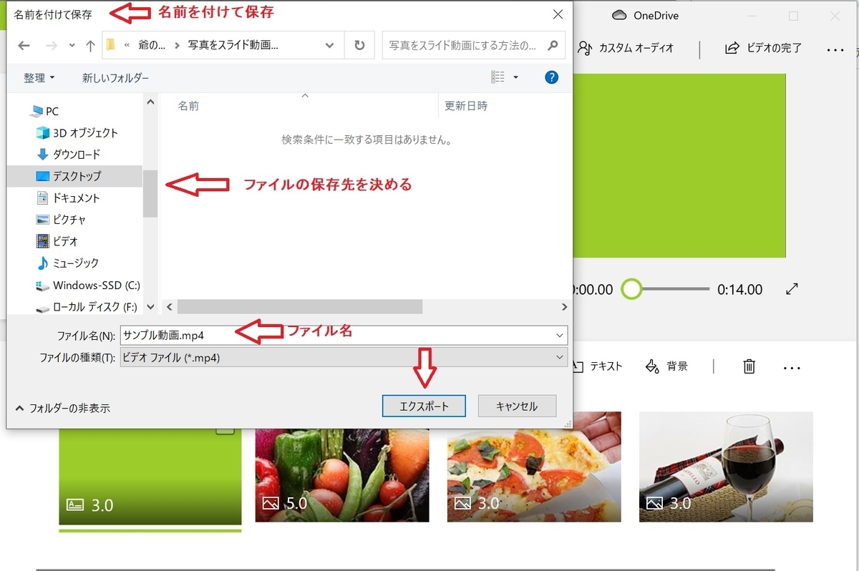Click the ビデオの完了 export icon
Screen dimensions: 859x571
732,48
